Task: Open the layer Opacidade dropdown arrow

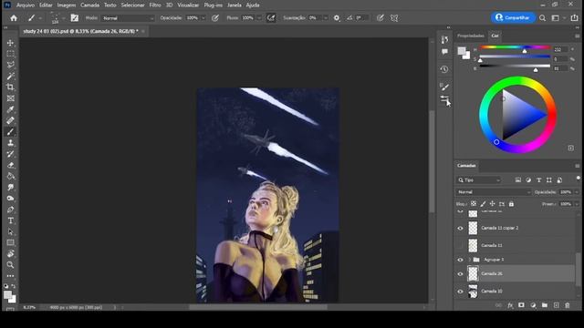Action: tap(577, 192)
